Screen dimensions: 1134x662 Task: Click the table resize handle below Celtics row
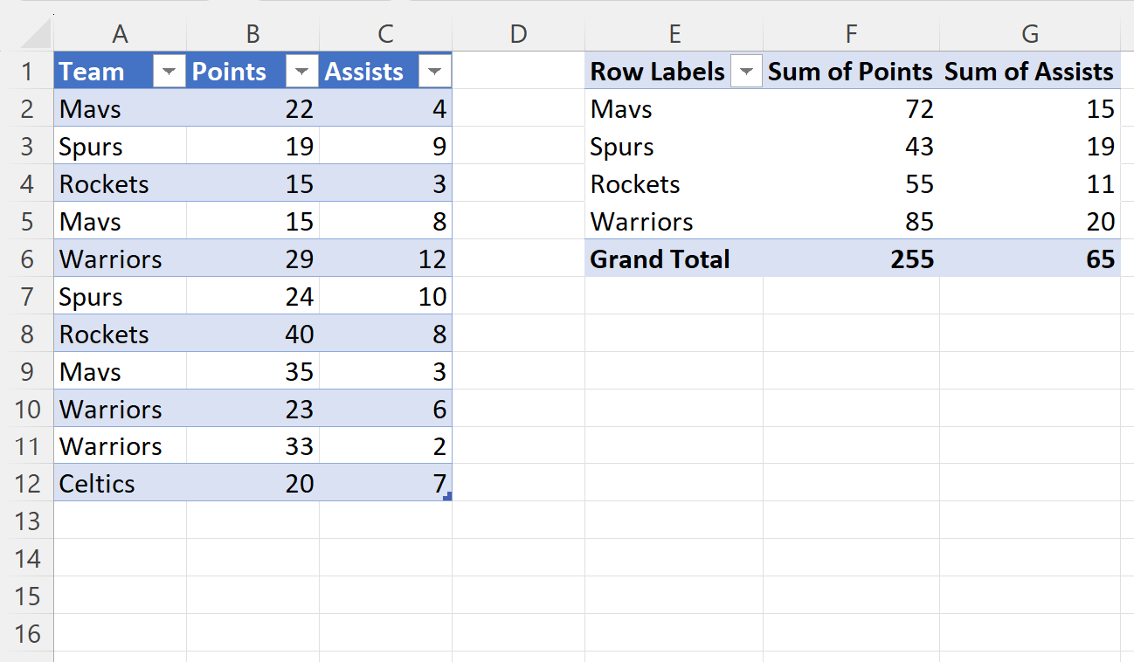(x=447, y=496)
